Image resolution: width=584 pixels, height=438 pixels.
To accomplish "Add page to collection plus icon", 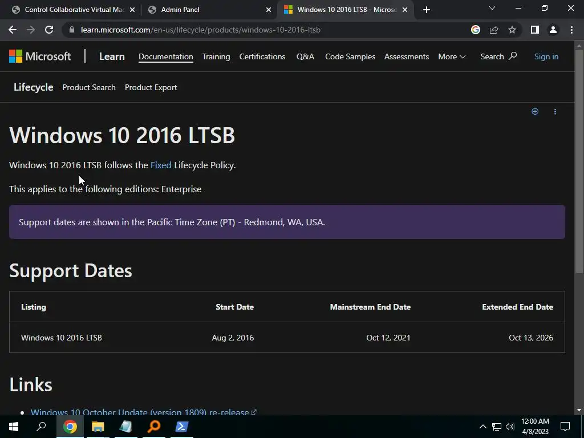I will [535, 111].
